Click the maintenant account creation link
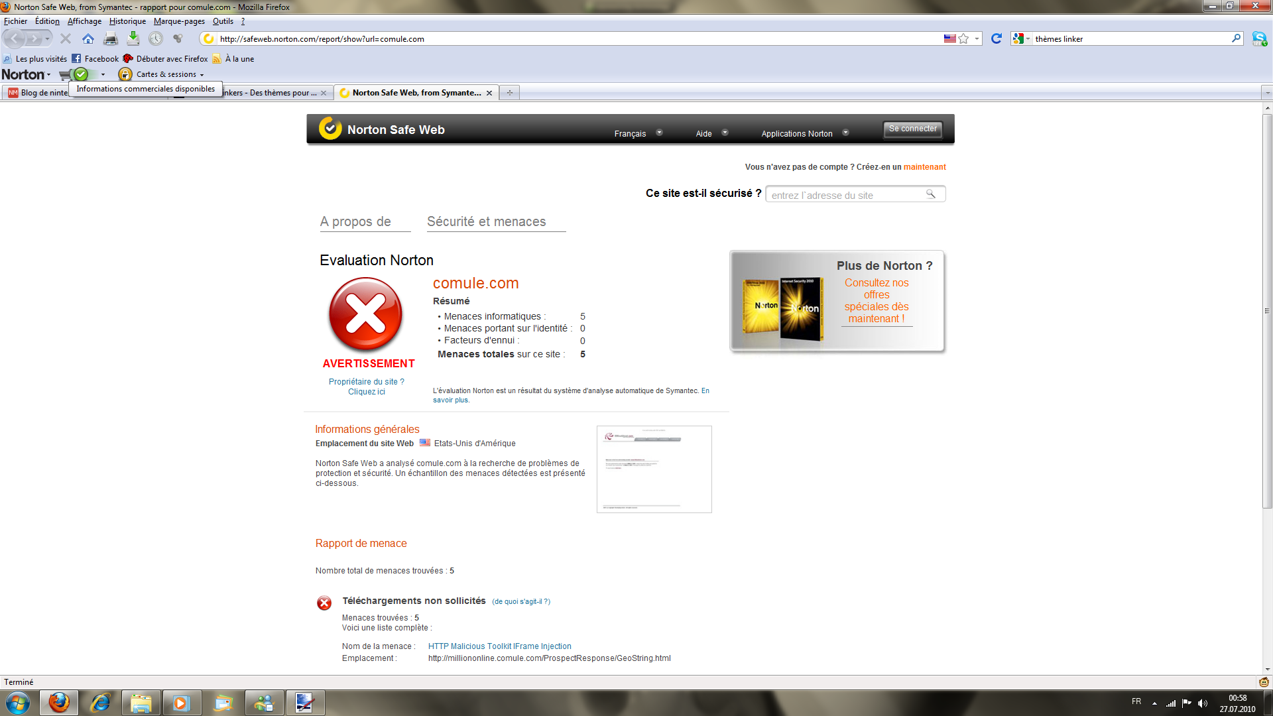Image resolution: width=1273 pixels, height=716 pixels. tap(924, 167)
